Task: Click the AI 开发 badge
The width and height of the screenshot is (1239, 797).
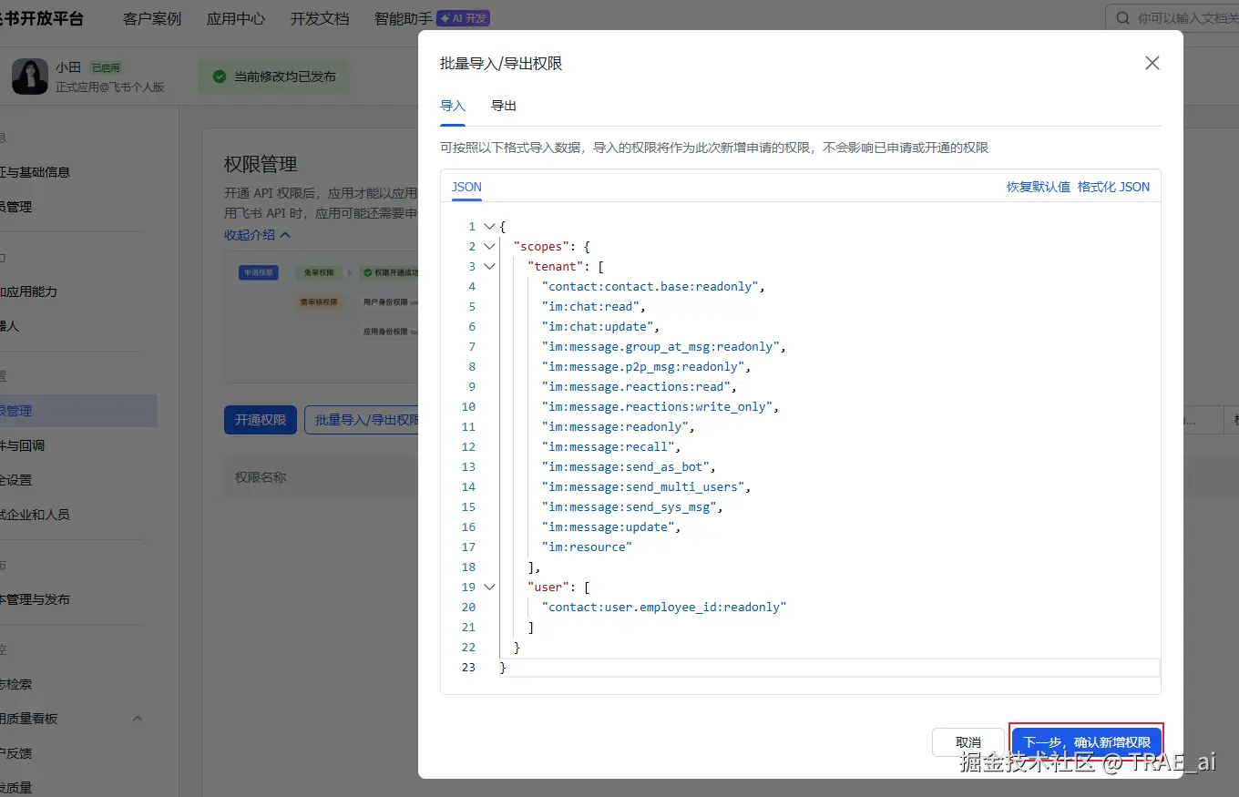Action: 464,18
